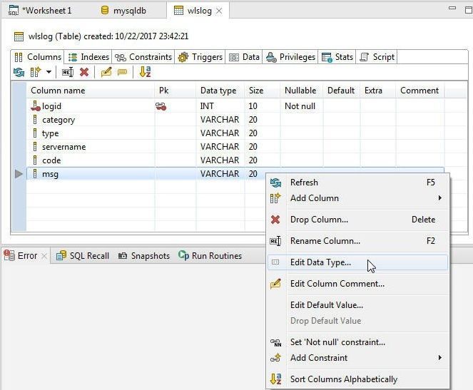Viewport: 473px width, 390px height.
Task: Choose Rename Column... in context menu
Action: [x=357, y=241]
